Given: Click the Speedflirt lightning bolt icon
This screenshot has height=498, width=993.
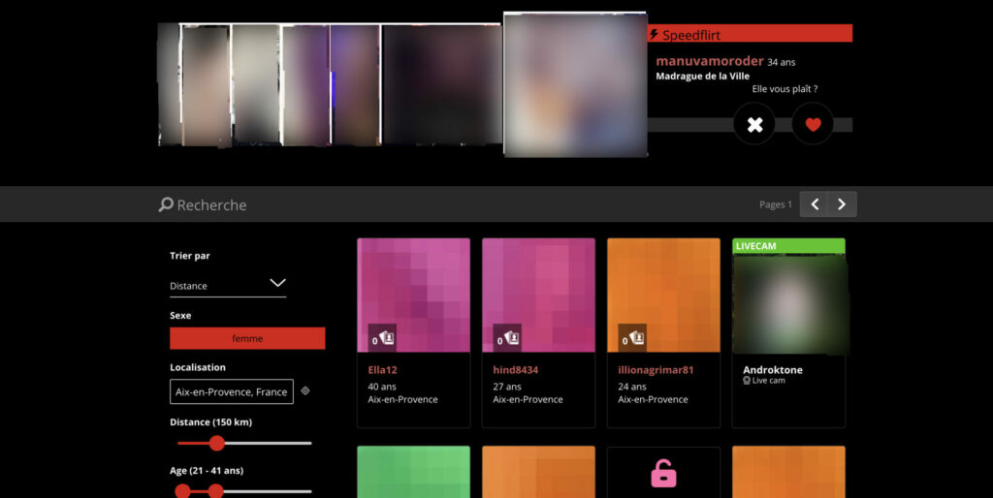Looking at the screenshot, I should [x=654, y=34].
